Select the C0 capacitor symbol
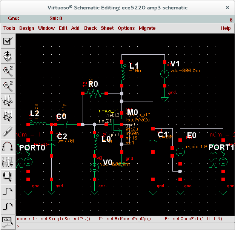The width and height of the screenshot is (235, 230). [x=65, y=125]
